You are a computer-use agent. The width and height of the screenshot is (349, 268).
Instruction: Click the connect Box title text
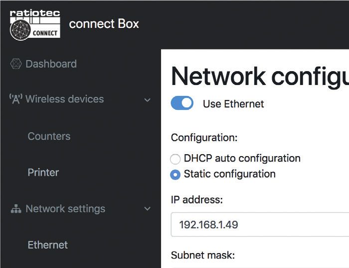(104, 23)
